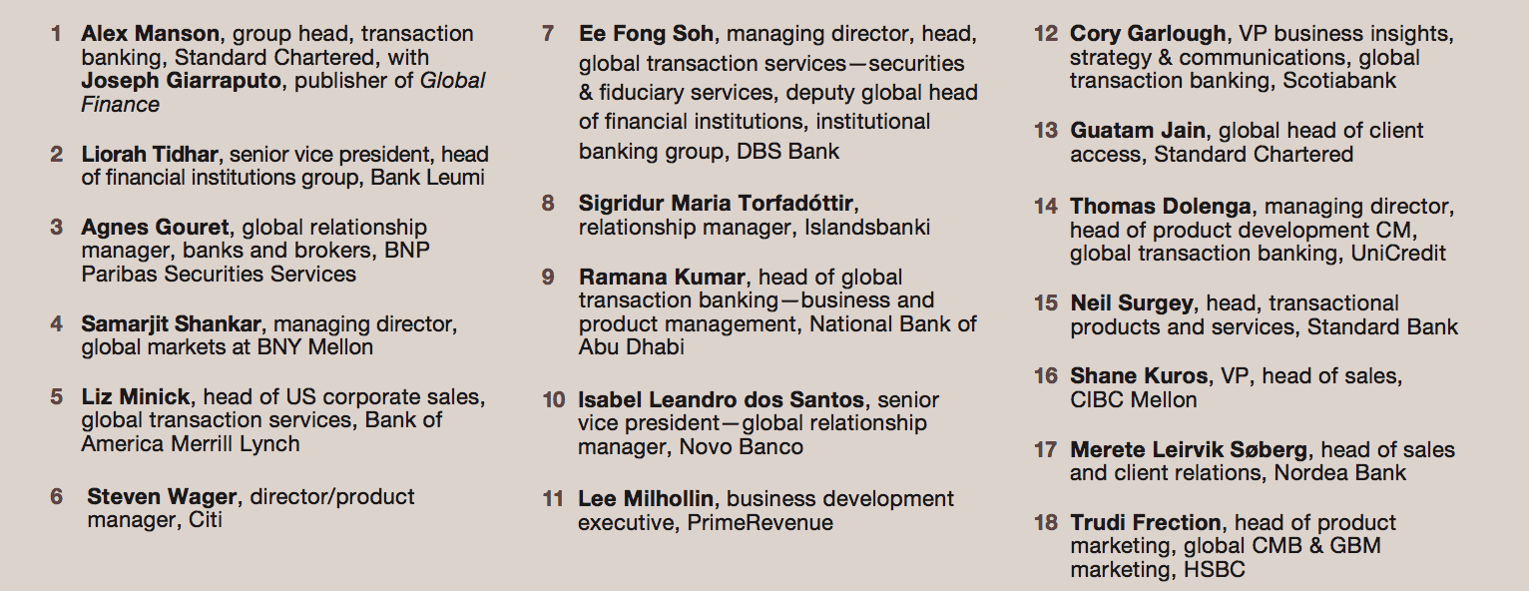Click the italic Global Finance text
This screenshot has height=591, width=1529.
[283, 93]
